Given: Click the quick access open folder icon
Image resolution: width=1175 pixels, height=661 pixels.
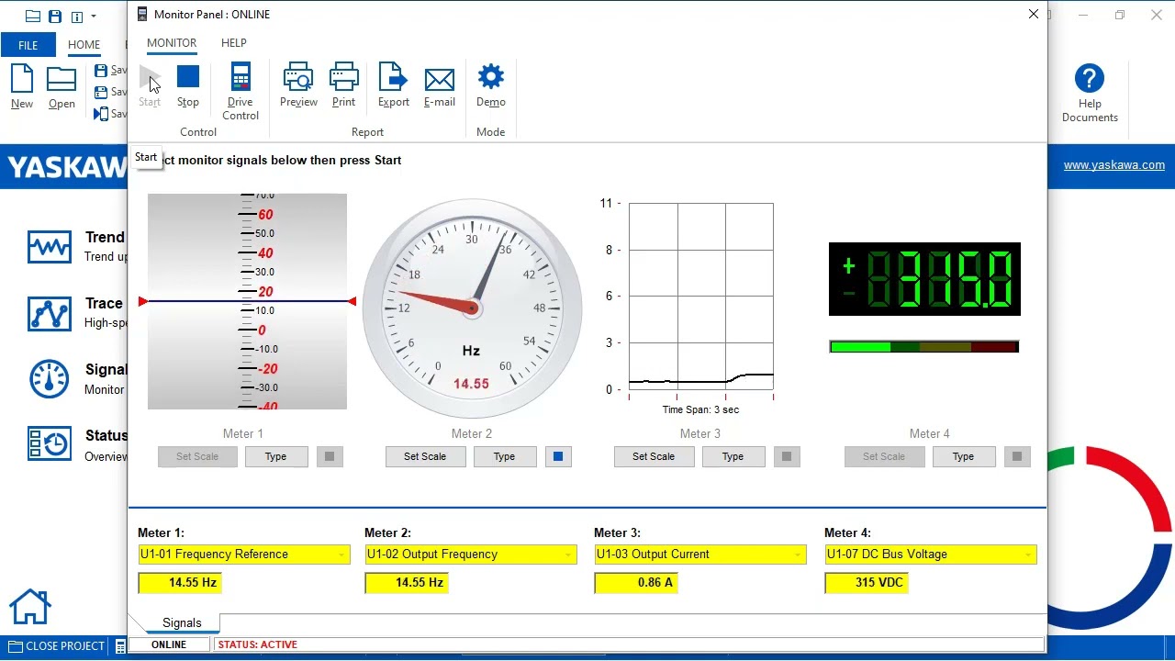Looking at the screenshot, I should point(33,17).
